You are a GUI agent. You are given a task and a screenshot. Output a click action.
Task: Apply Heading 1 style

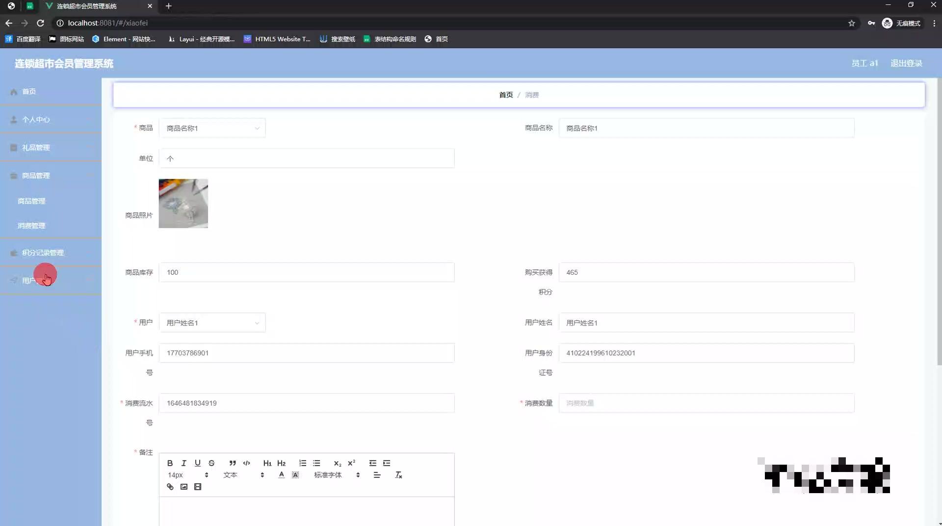267,463
